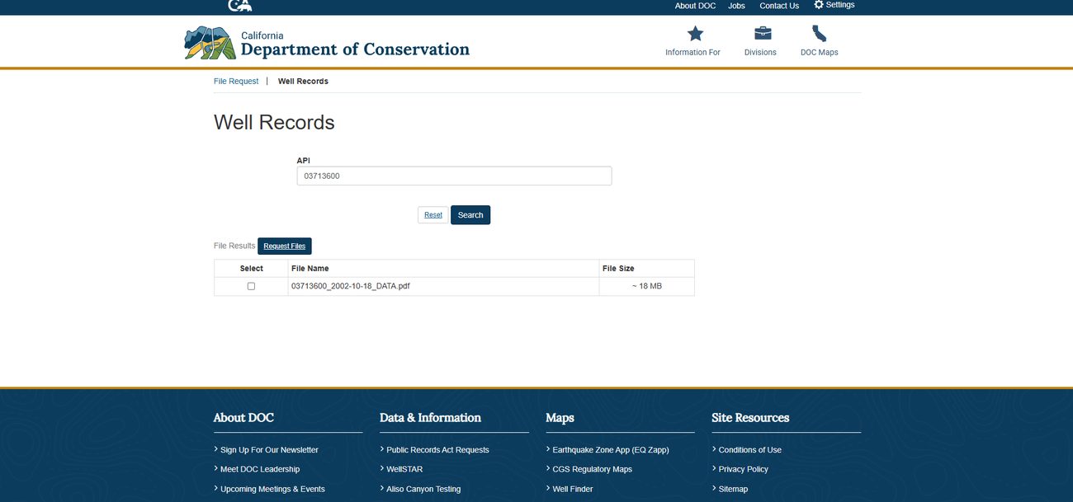Open Privacy Policy footer link

pos(743,469)
